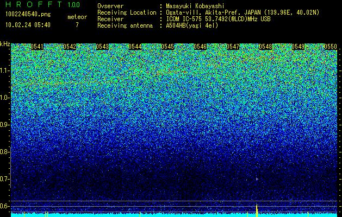
Task: Select the file name 1002240540.png
Action: pyautogui.click(x=28, y=14)
